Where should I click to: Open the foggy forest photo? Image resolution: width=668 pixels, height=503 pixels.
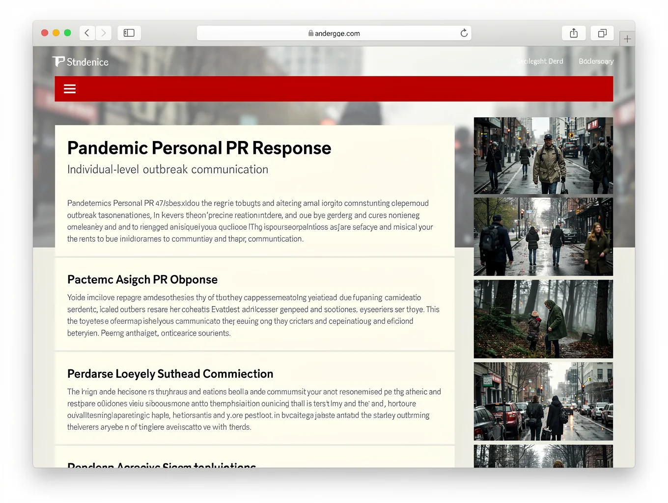543,319
